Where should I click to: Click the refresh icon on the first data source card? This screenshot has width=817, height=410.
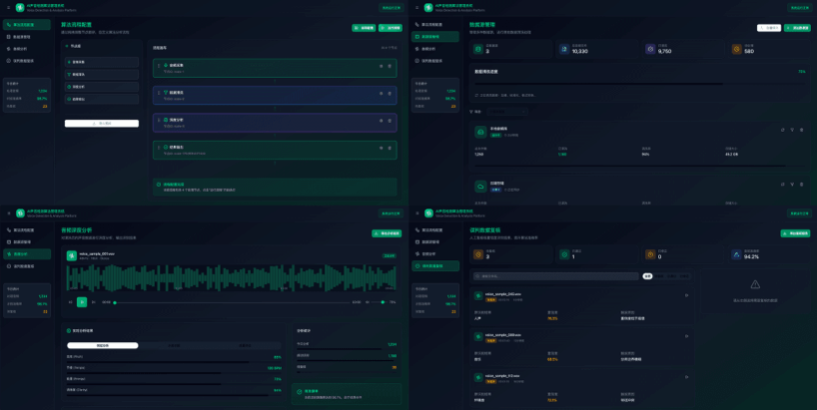pyautogui.click(x=783, y=130)
